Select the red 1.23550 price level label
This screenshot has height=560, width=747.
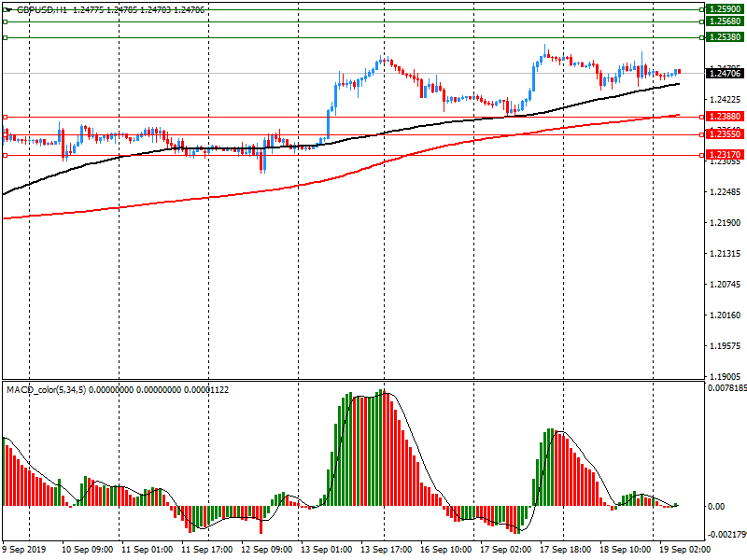(x=725, y=134)
